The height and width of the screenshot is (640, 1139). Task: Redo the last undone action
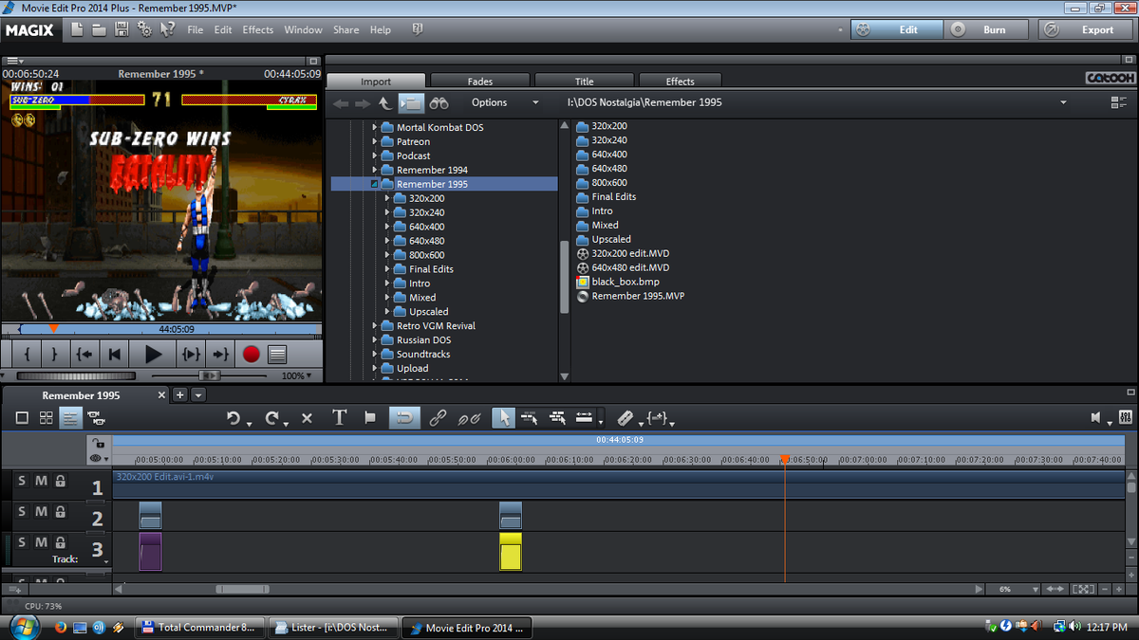(272, 417)
